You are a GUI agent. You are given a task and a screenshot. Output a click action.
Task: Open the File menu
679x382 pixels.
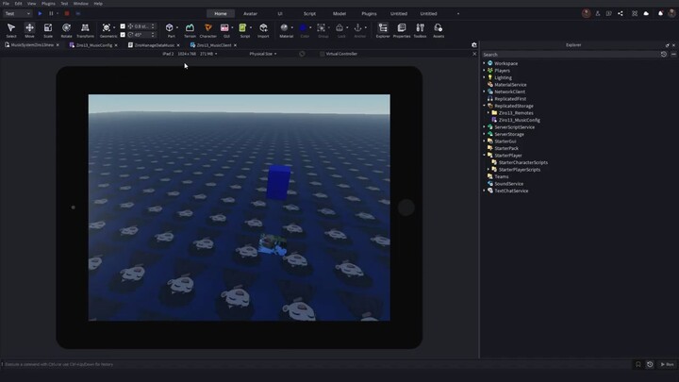6,4
